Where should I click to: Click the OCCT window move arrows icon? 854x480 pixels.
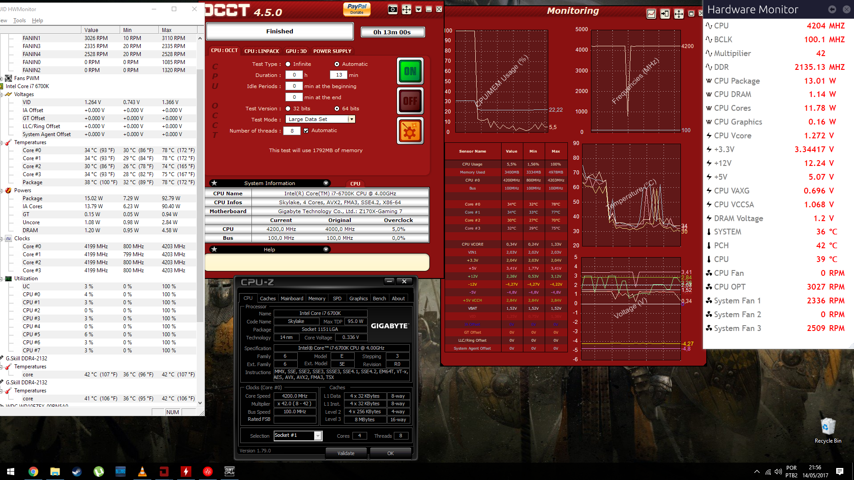click(406, 9)
